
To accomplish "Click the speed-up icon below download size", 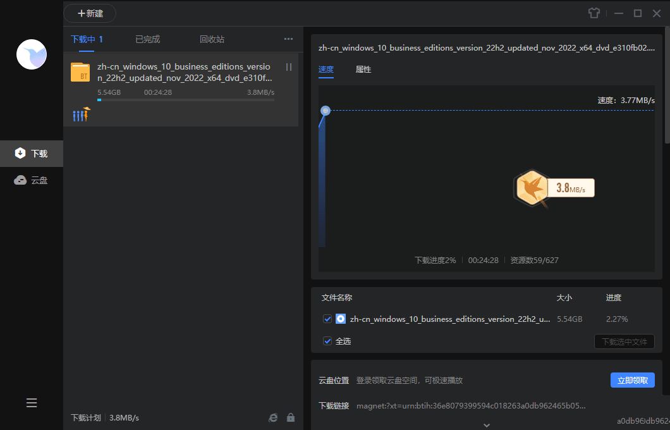I will click(82, 114).
